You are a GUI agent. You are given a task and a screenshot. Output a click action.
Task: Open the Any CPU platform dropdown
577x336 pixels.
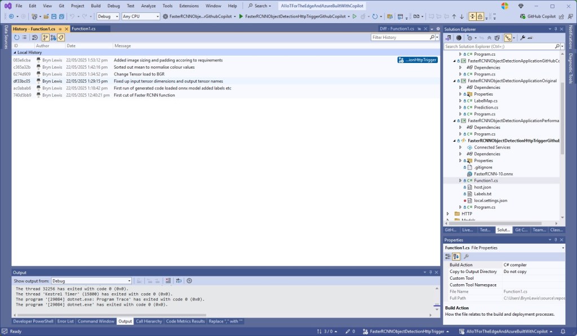[x=141, y=16]
